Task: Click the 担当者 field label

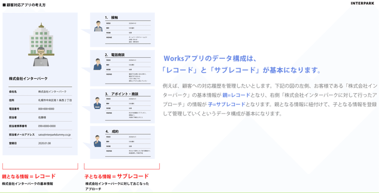Action: tap(13, 117)
